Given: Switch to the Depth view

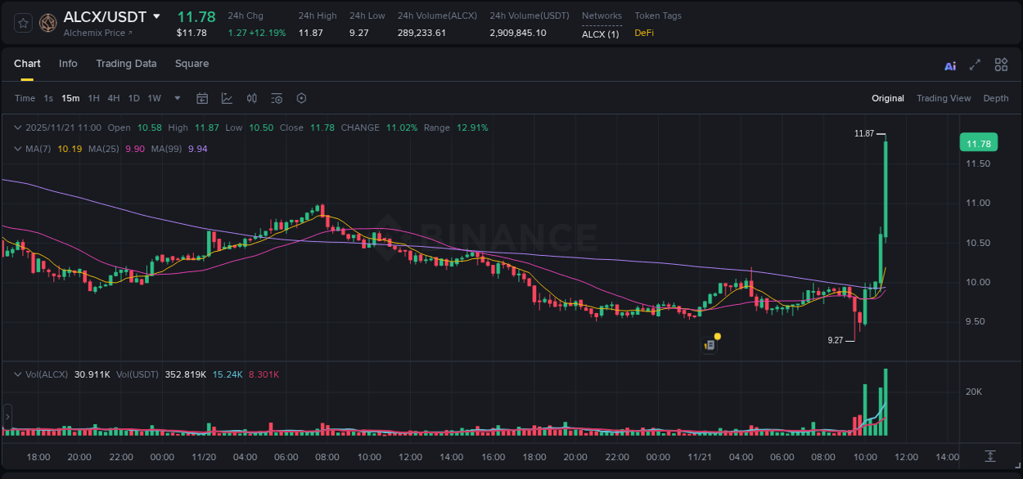Looking at the screenshot, I should (996, 98).
